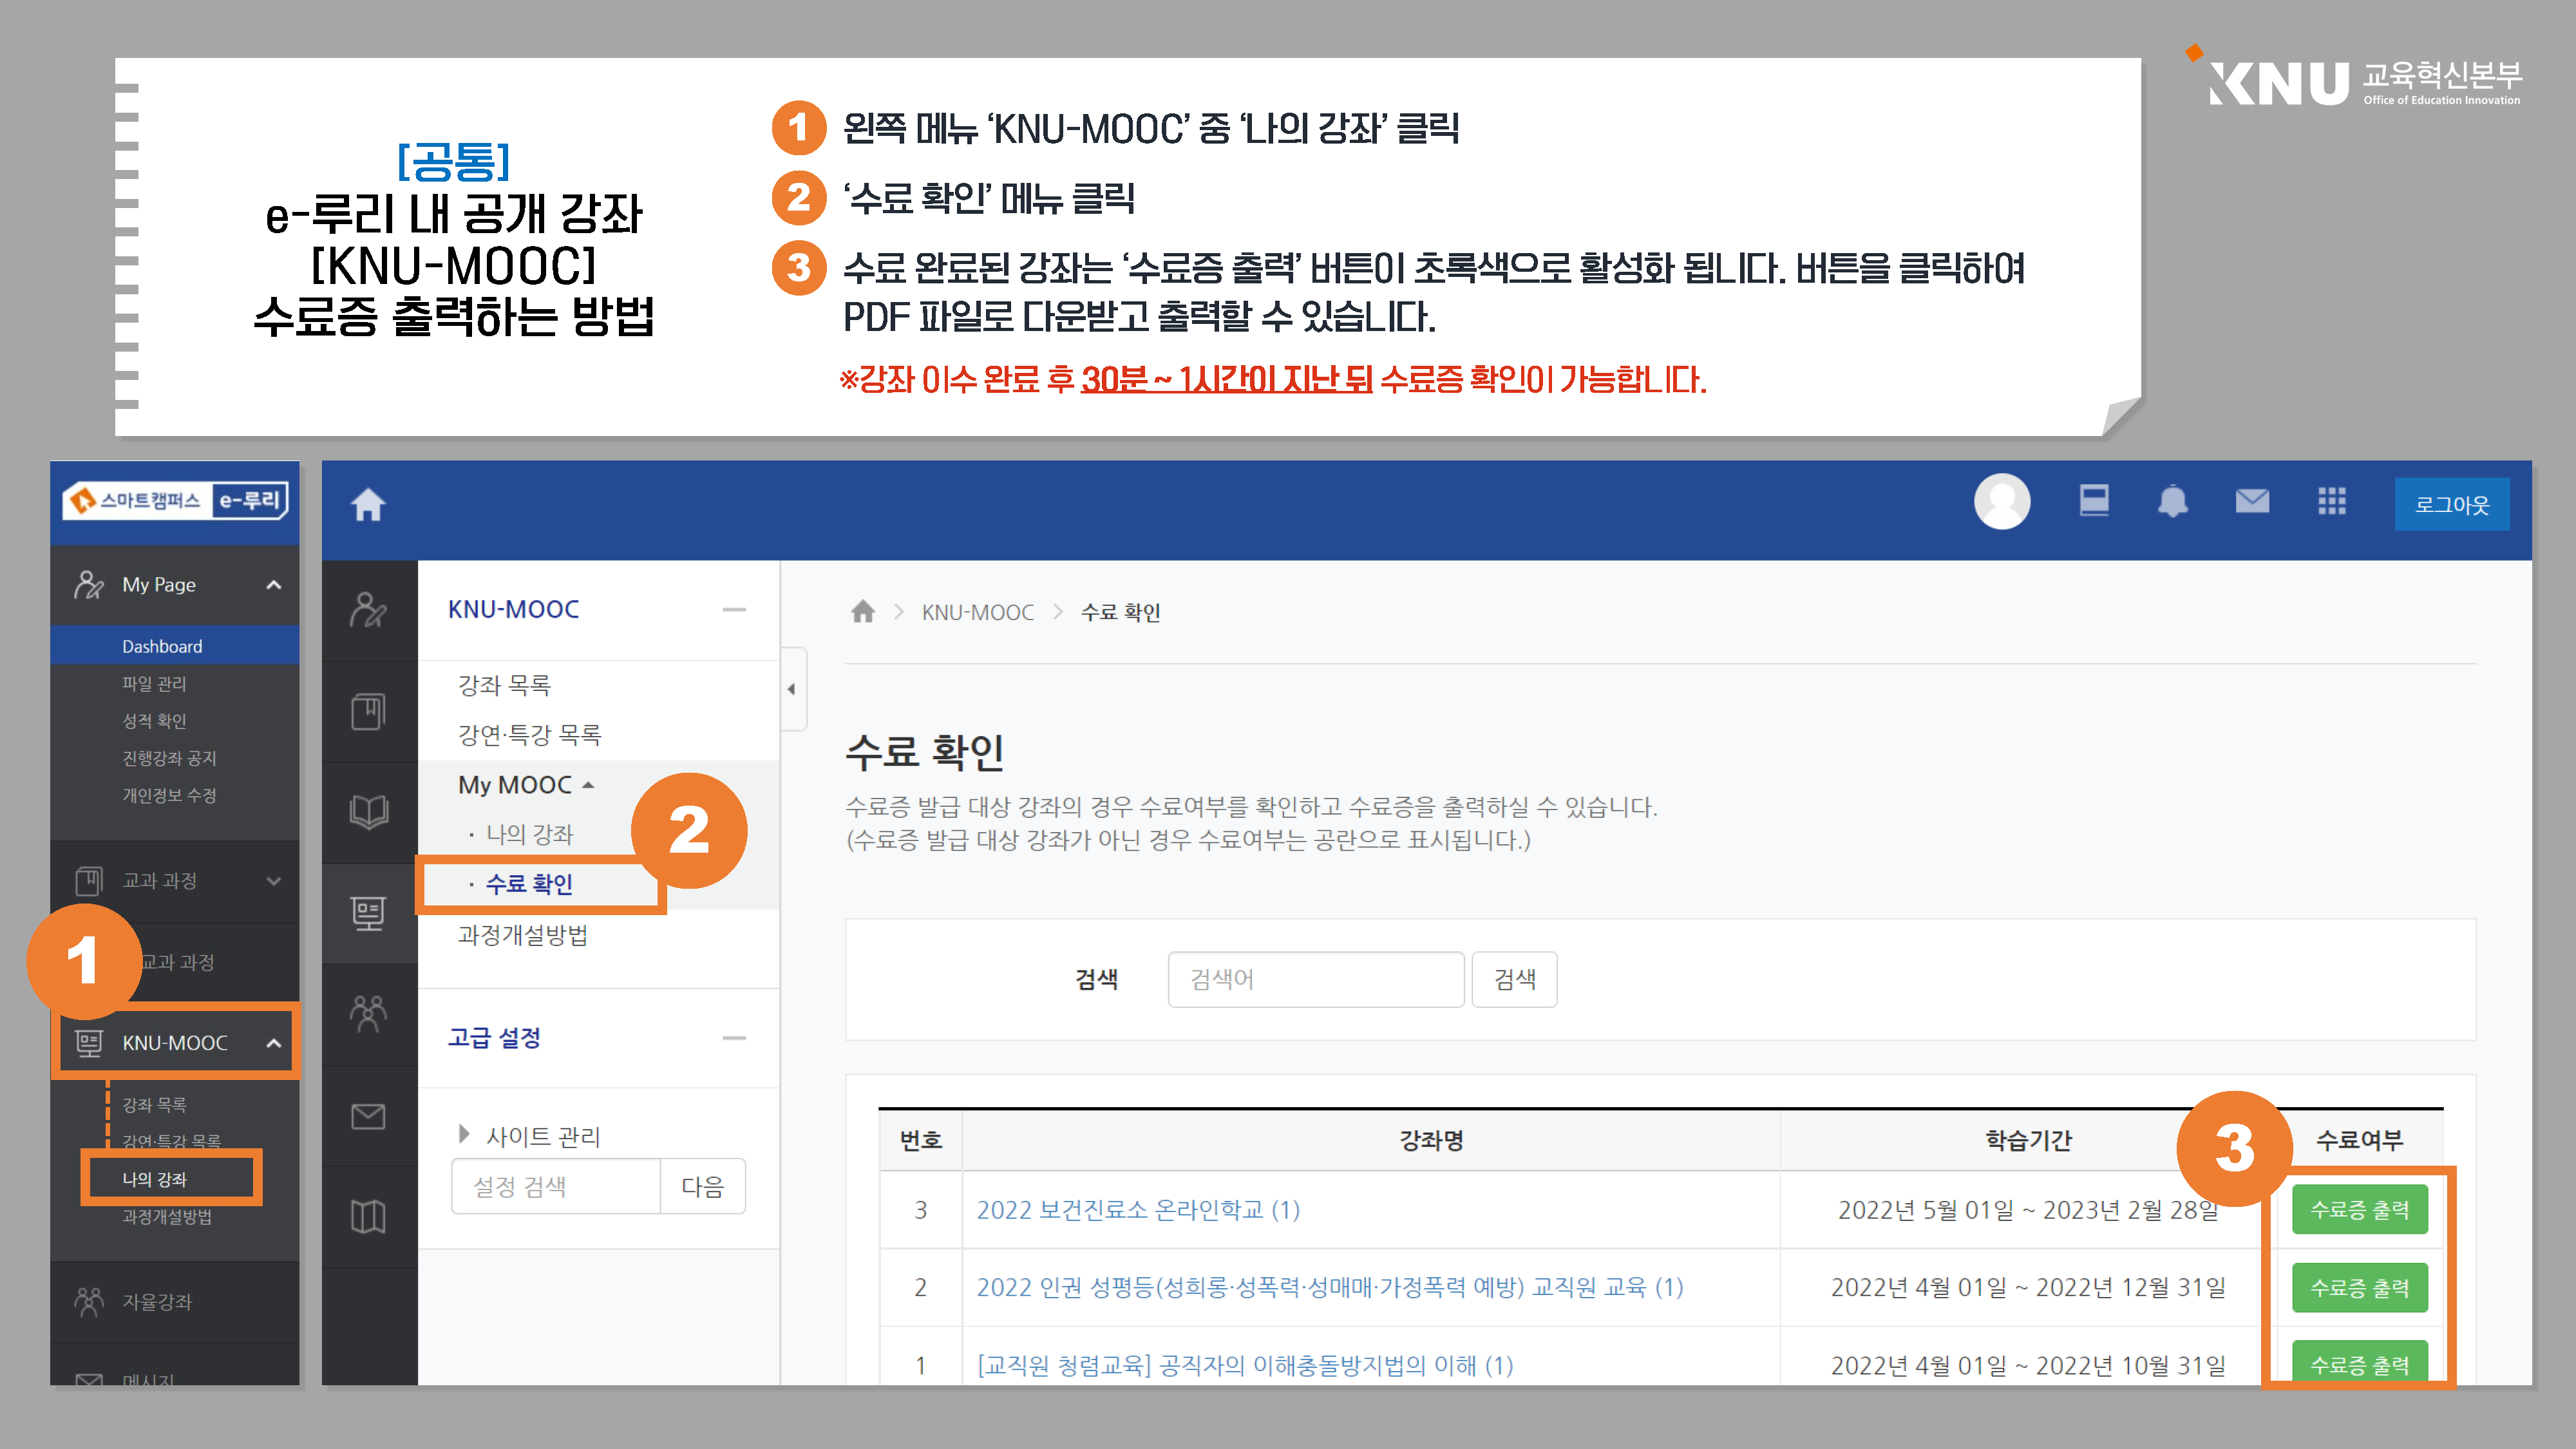The image size is (2576, 1449).
Task: Click the user profile avatar
Action: click(x=2001, y=501)
